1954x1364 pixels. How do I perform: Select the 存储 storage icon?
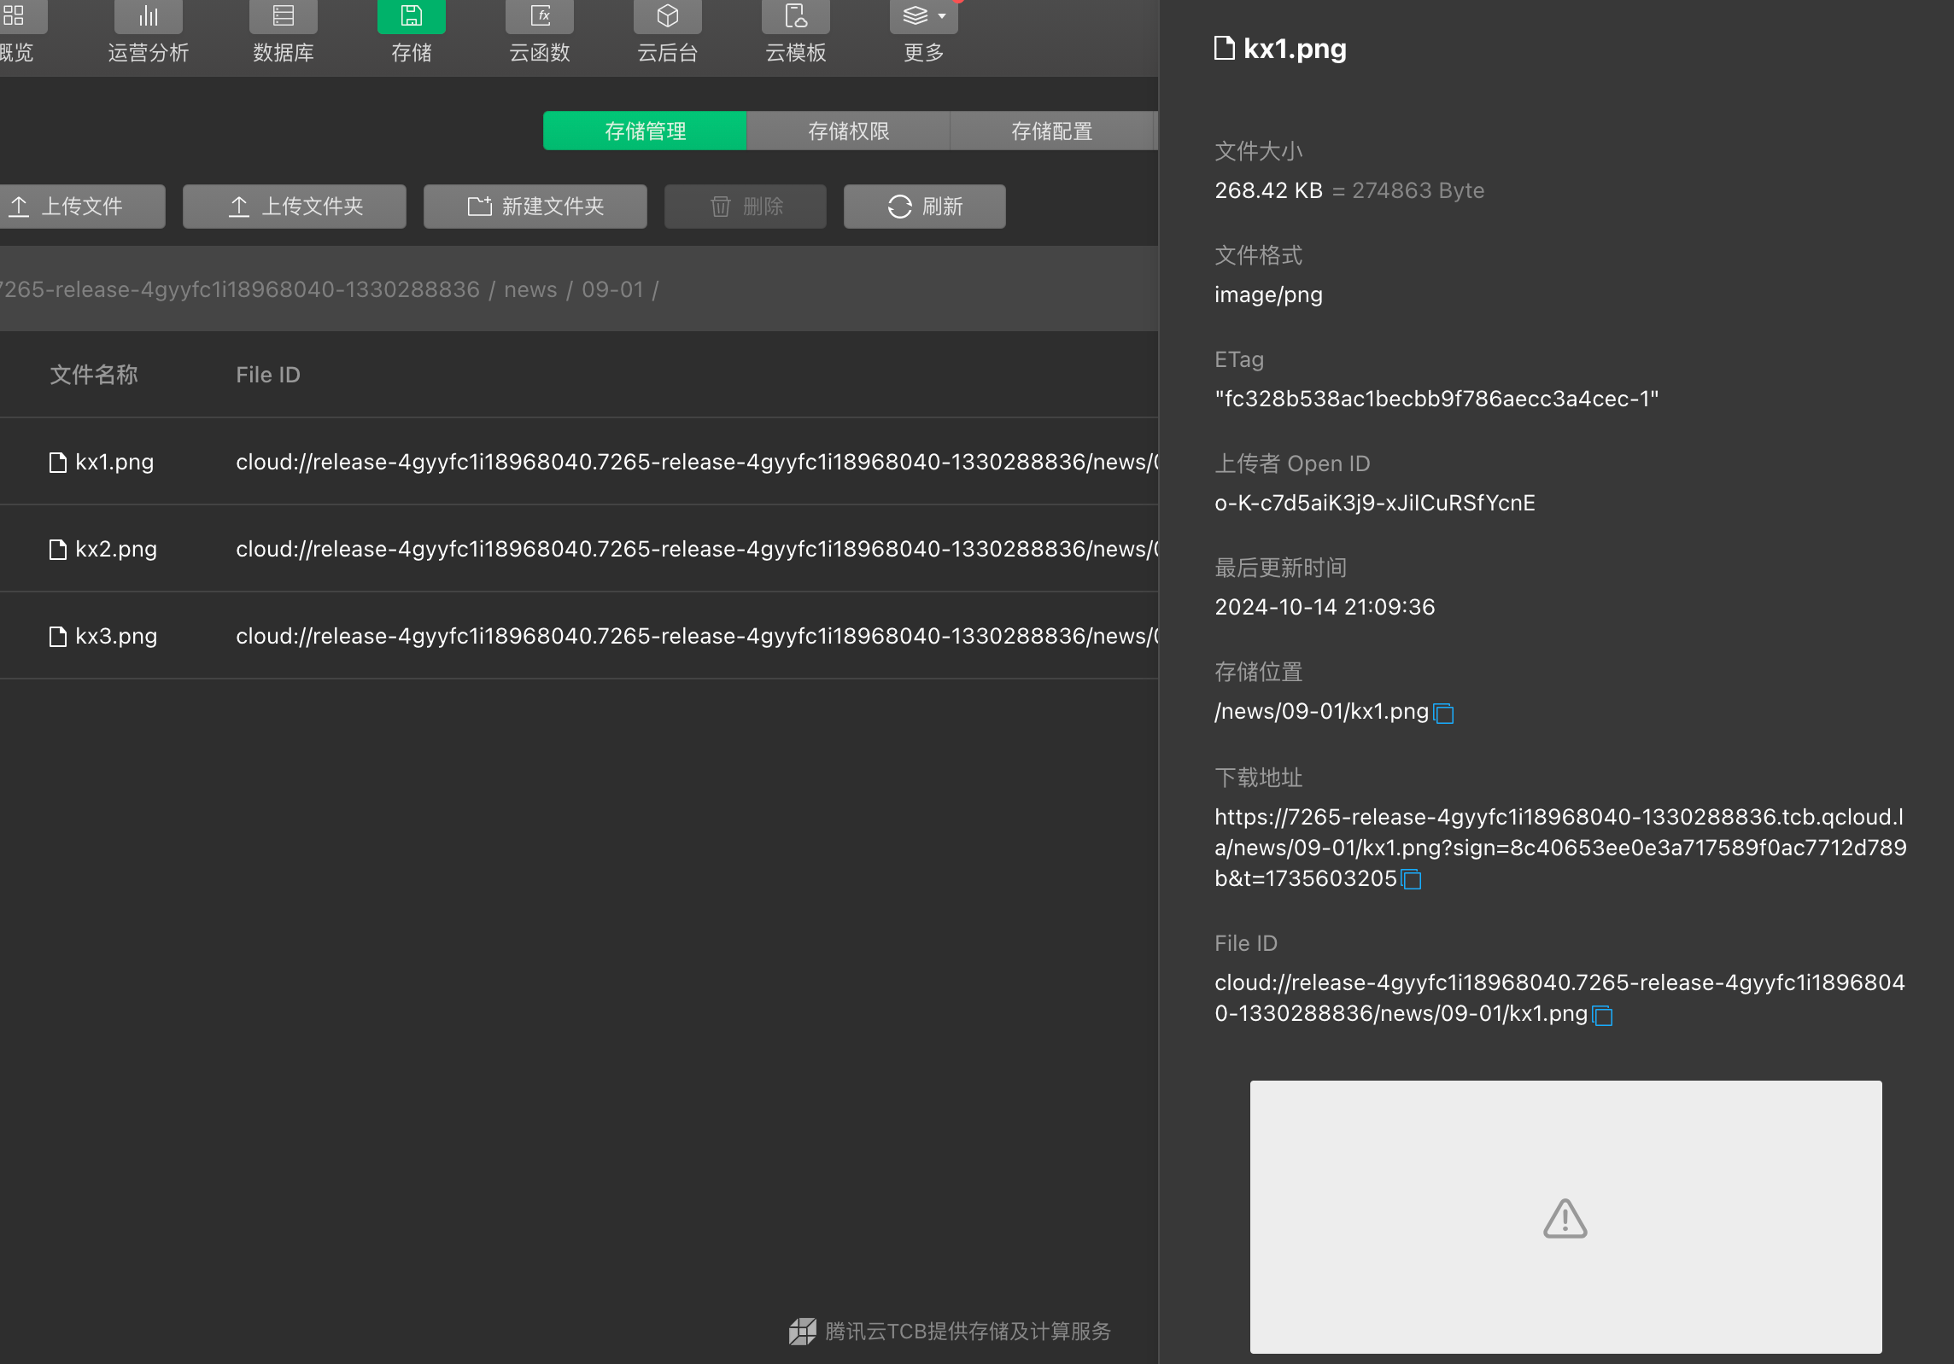pos(411,16)
